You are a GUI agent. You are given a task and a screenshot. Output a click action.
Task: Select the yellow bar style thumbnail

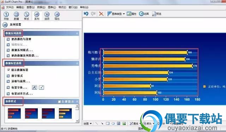[x=65, y=113]
